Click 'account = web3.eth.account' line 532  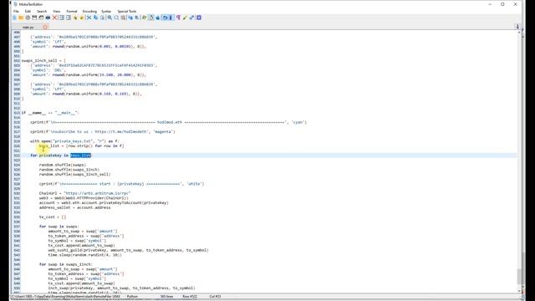pos(104,202)
